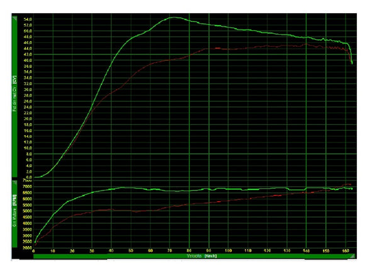Click the '160' tick label on speed axis
The height and width of the screenshot is (270, 365).
(345, 251)
